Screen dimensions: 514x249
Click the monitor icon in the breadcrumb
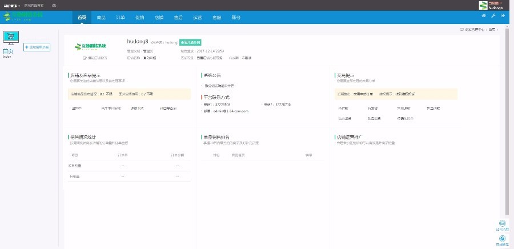(x=461, y=30)
